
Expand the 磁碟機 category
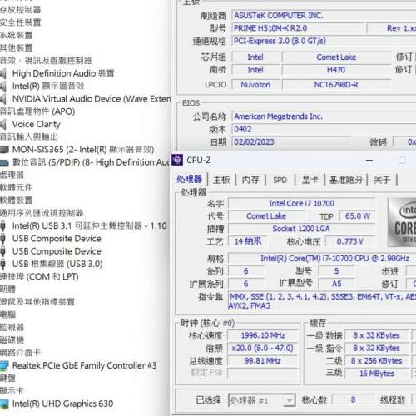click(12, 340)
